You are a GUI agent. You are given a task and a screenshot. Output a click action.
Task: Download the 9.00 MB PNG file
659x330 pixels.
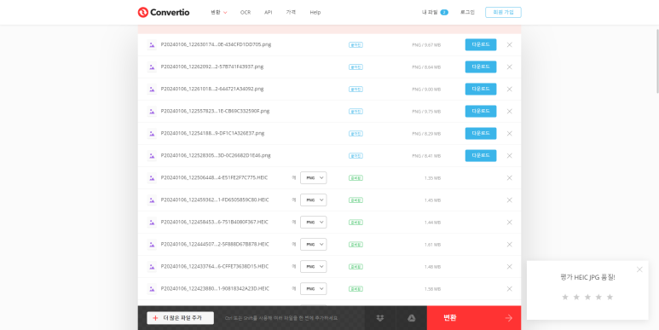tap(480, 90)
